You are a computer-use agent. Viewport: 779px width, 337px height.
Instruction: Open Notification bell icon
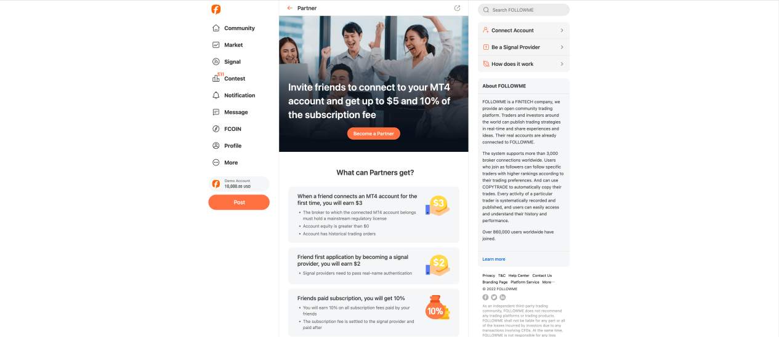[216, 95]
